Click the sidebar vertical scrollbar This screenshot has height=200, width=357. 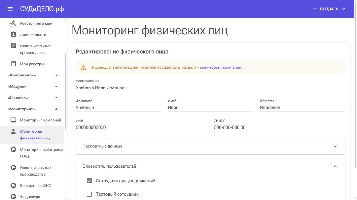click(x=66, y=91)
